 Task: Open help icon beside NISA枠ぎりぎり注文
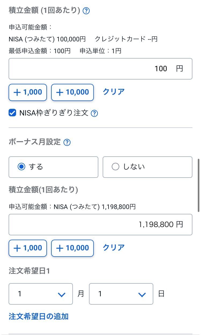click(94, 113)
